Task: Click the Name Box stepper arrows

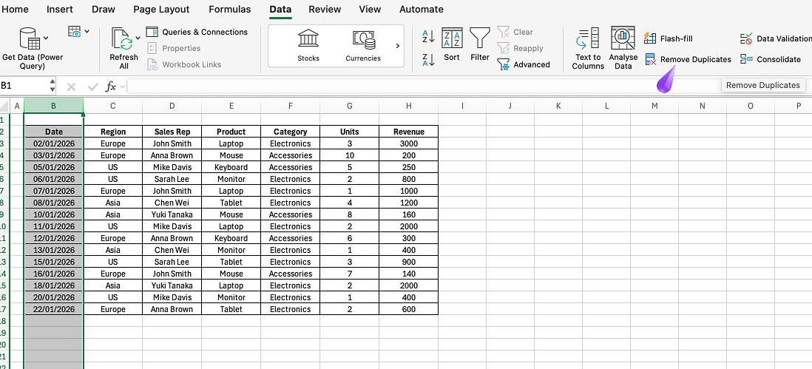Action: (52, 86)
